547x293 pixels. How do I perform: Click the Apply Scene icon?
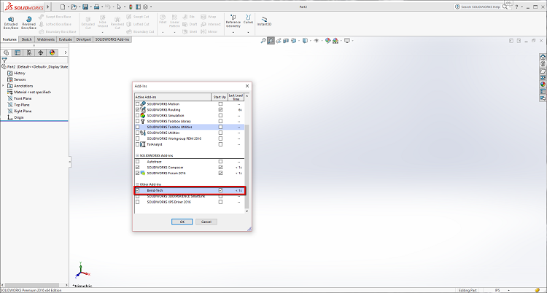pyautogui.click(x=335, y=41)
